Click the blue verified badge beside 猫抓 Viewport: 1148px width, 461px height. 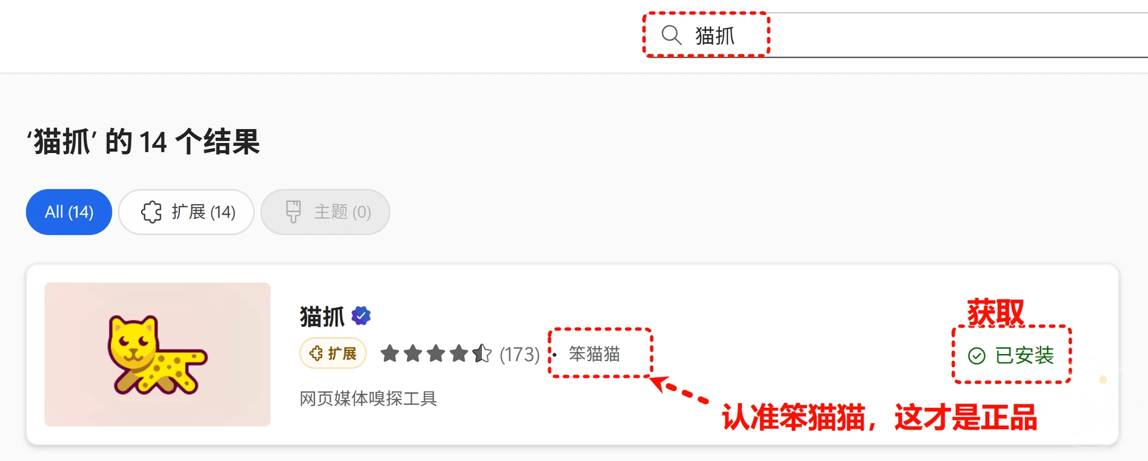pos(361,315)
